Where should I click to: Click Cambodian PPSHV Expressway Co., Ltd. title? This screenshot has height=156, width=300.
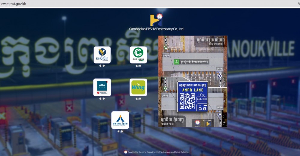tap(157, 29)
